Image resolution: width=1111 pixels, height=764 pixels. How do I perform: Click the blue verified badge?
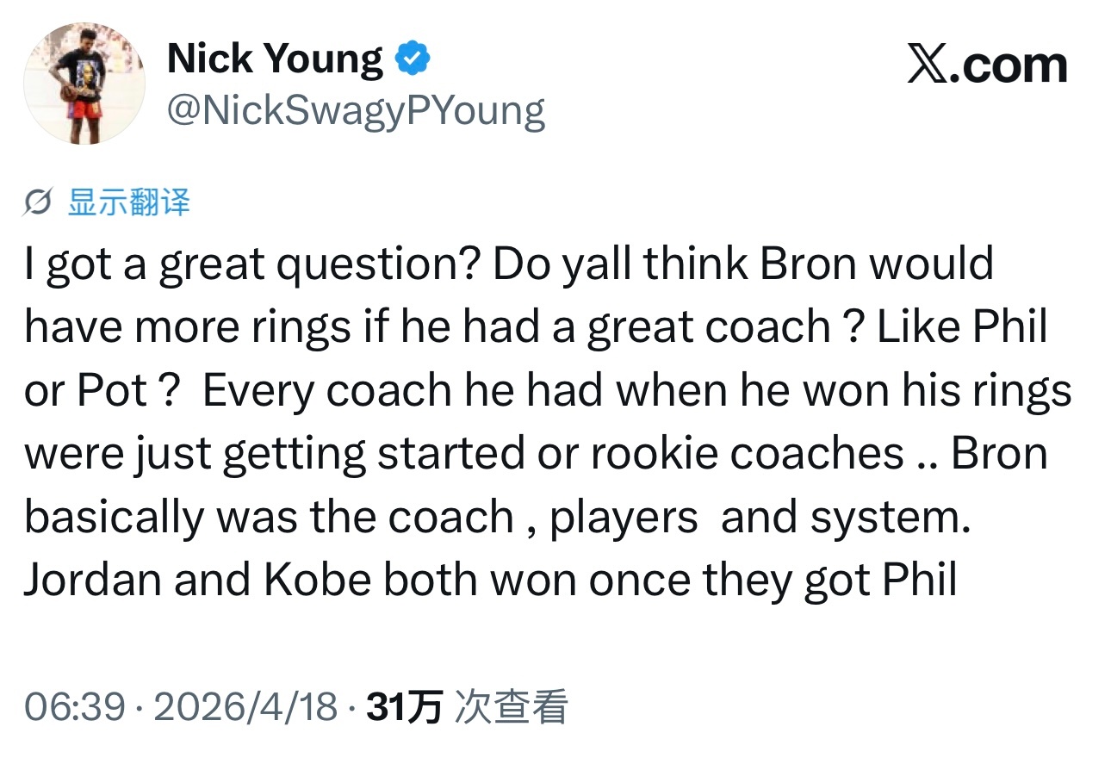[x=413, y=59]
